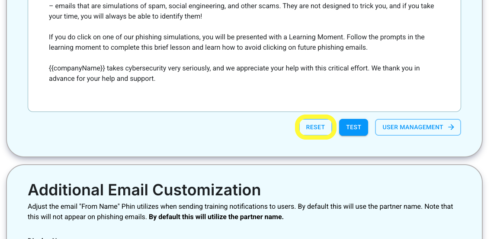Click description starting "Adjust the email"

click(x=240, y=211)
